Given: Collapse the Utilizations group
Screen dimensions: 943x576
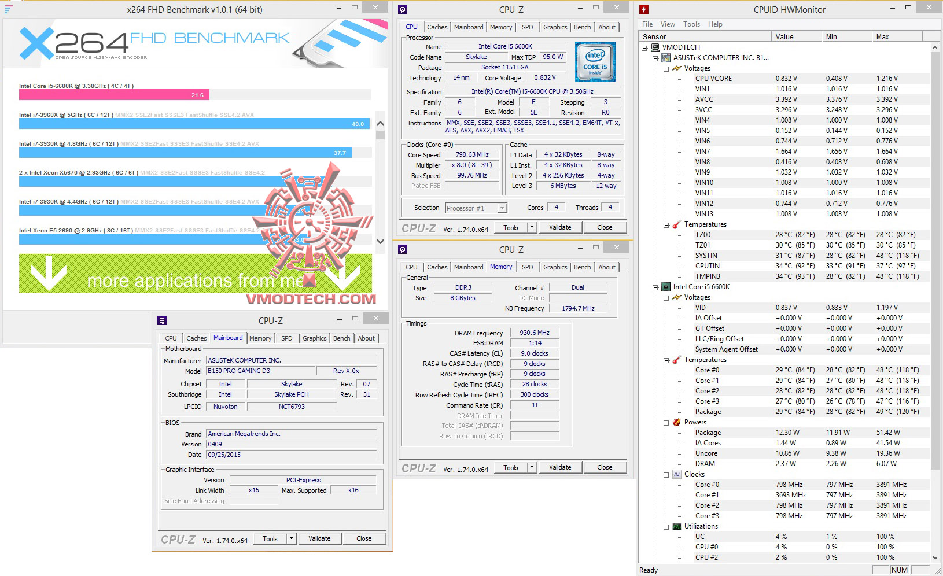Looking at the screenshot, I should pos(666,526).
